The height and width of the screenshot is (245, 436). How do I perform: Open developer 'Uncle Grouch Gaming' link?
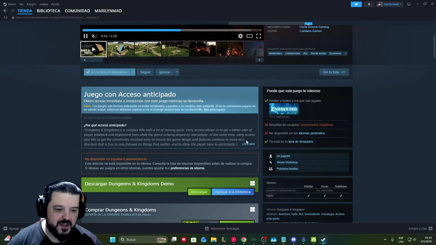click(314, 27)
